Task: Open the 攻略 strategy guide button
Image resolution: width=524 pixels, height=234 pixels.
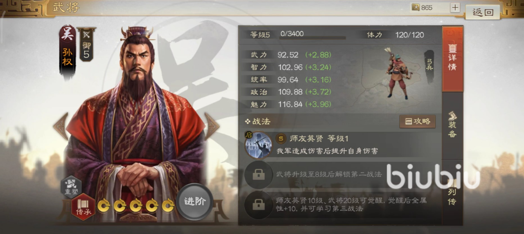Action: 418,121
